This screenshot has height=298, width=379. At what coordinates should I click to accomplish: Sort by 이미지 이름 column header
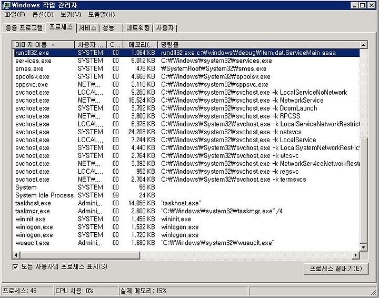tap(43, 45)
